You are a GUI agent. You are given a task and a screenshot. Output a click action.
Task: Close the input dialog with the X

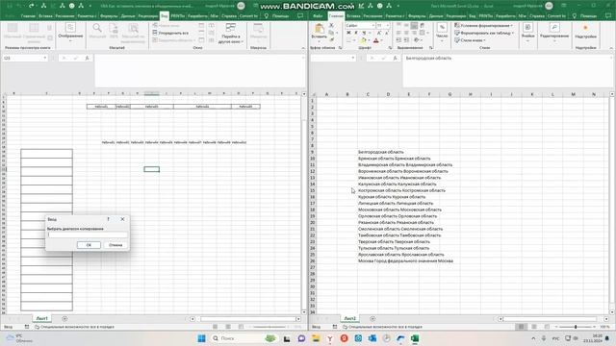click(x=122, y=219)
